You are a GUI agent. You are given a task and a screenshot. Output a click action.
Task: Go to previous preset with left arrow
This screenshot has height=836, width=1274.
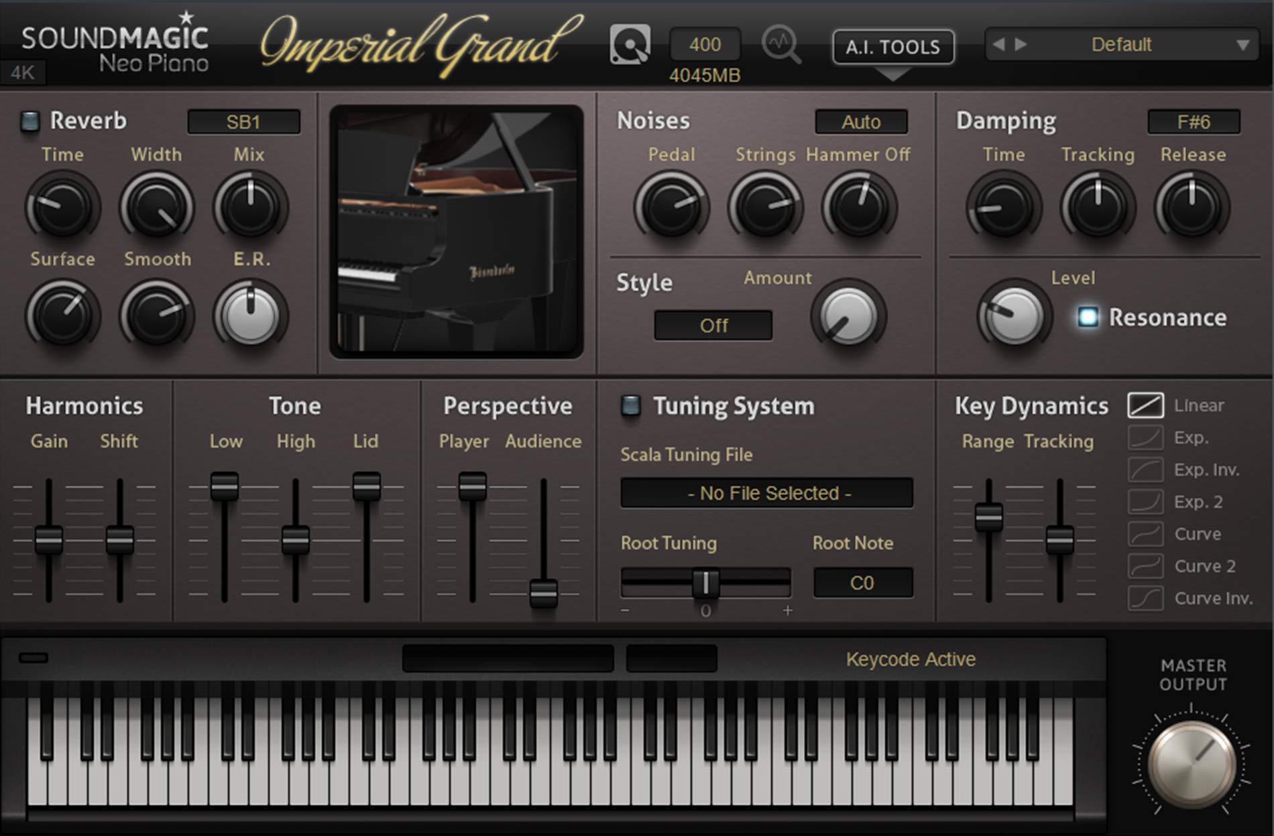pyautogui.click(x=999, y=45)
